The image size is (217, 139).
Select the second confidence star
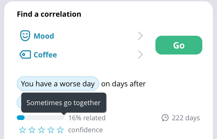click(32, 130)
